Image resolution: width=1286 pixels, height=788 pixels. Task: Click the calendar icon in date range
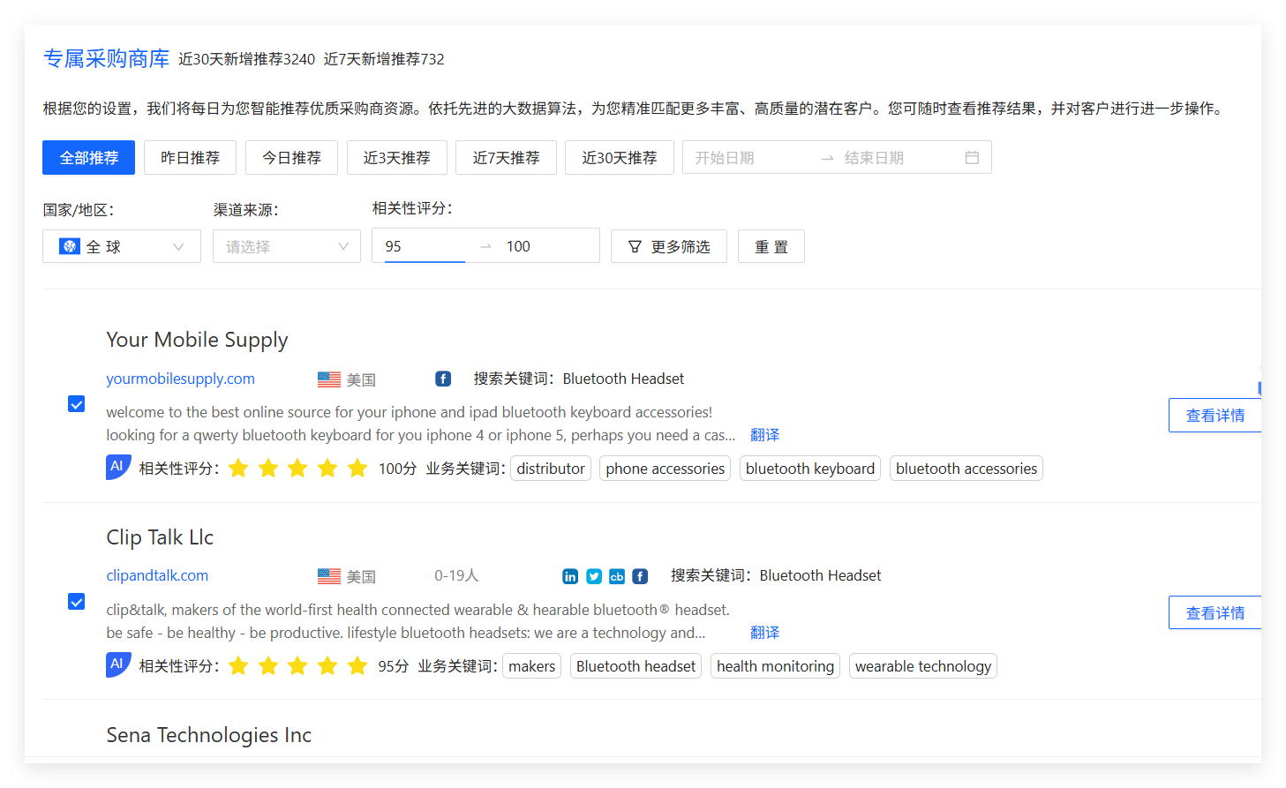[972, 157]
